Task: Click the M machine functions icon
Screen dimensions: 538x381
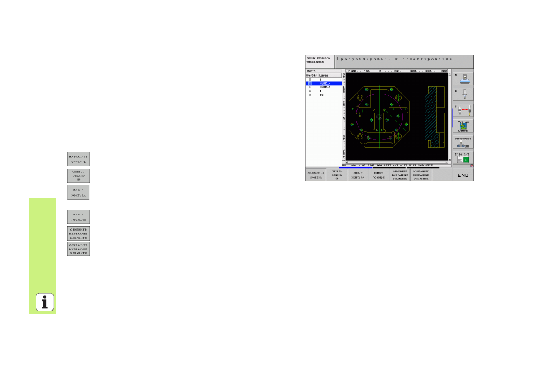Action: [463, 78]
